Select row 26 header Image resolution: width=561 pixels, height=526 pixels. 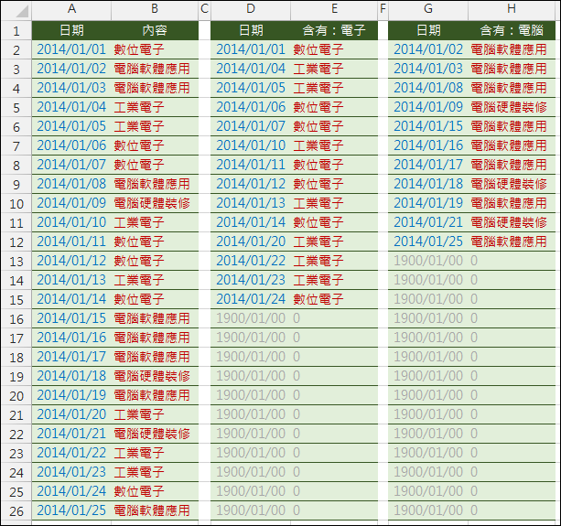point(16,510)
